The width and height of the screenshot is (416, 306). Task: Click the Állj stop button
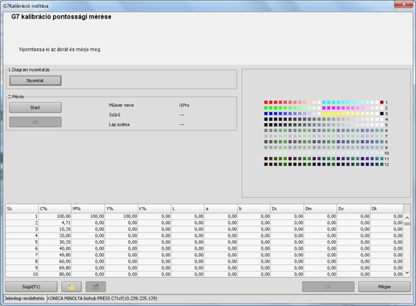pyautogui.click(x=35, y=122)
